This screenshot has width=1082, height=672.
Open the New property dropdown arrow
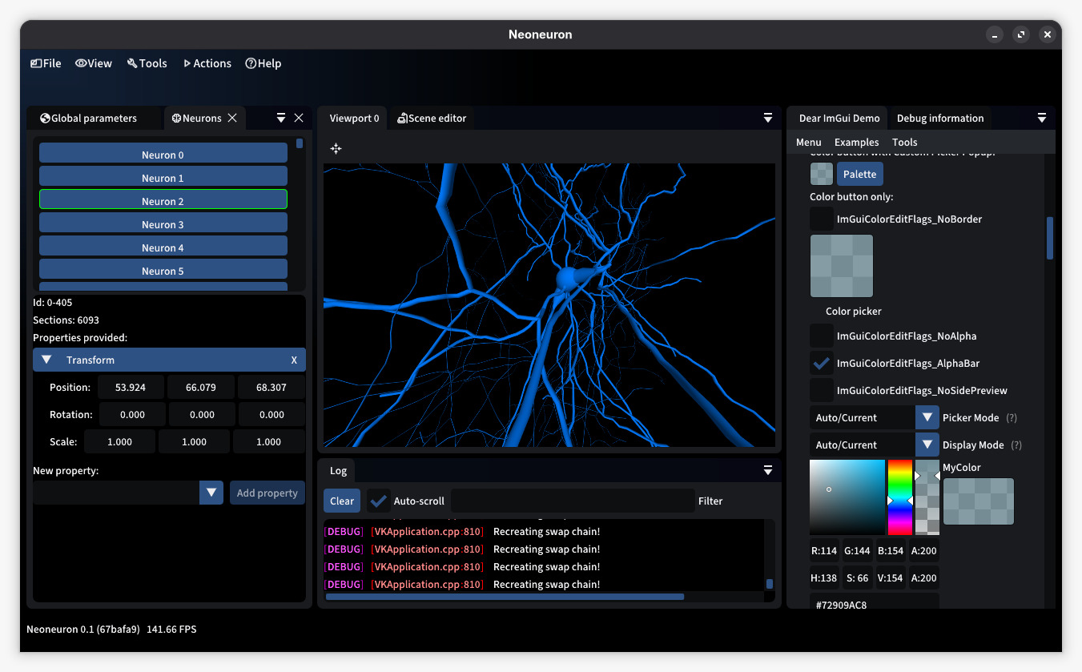pos(211,493)
